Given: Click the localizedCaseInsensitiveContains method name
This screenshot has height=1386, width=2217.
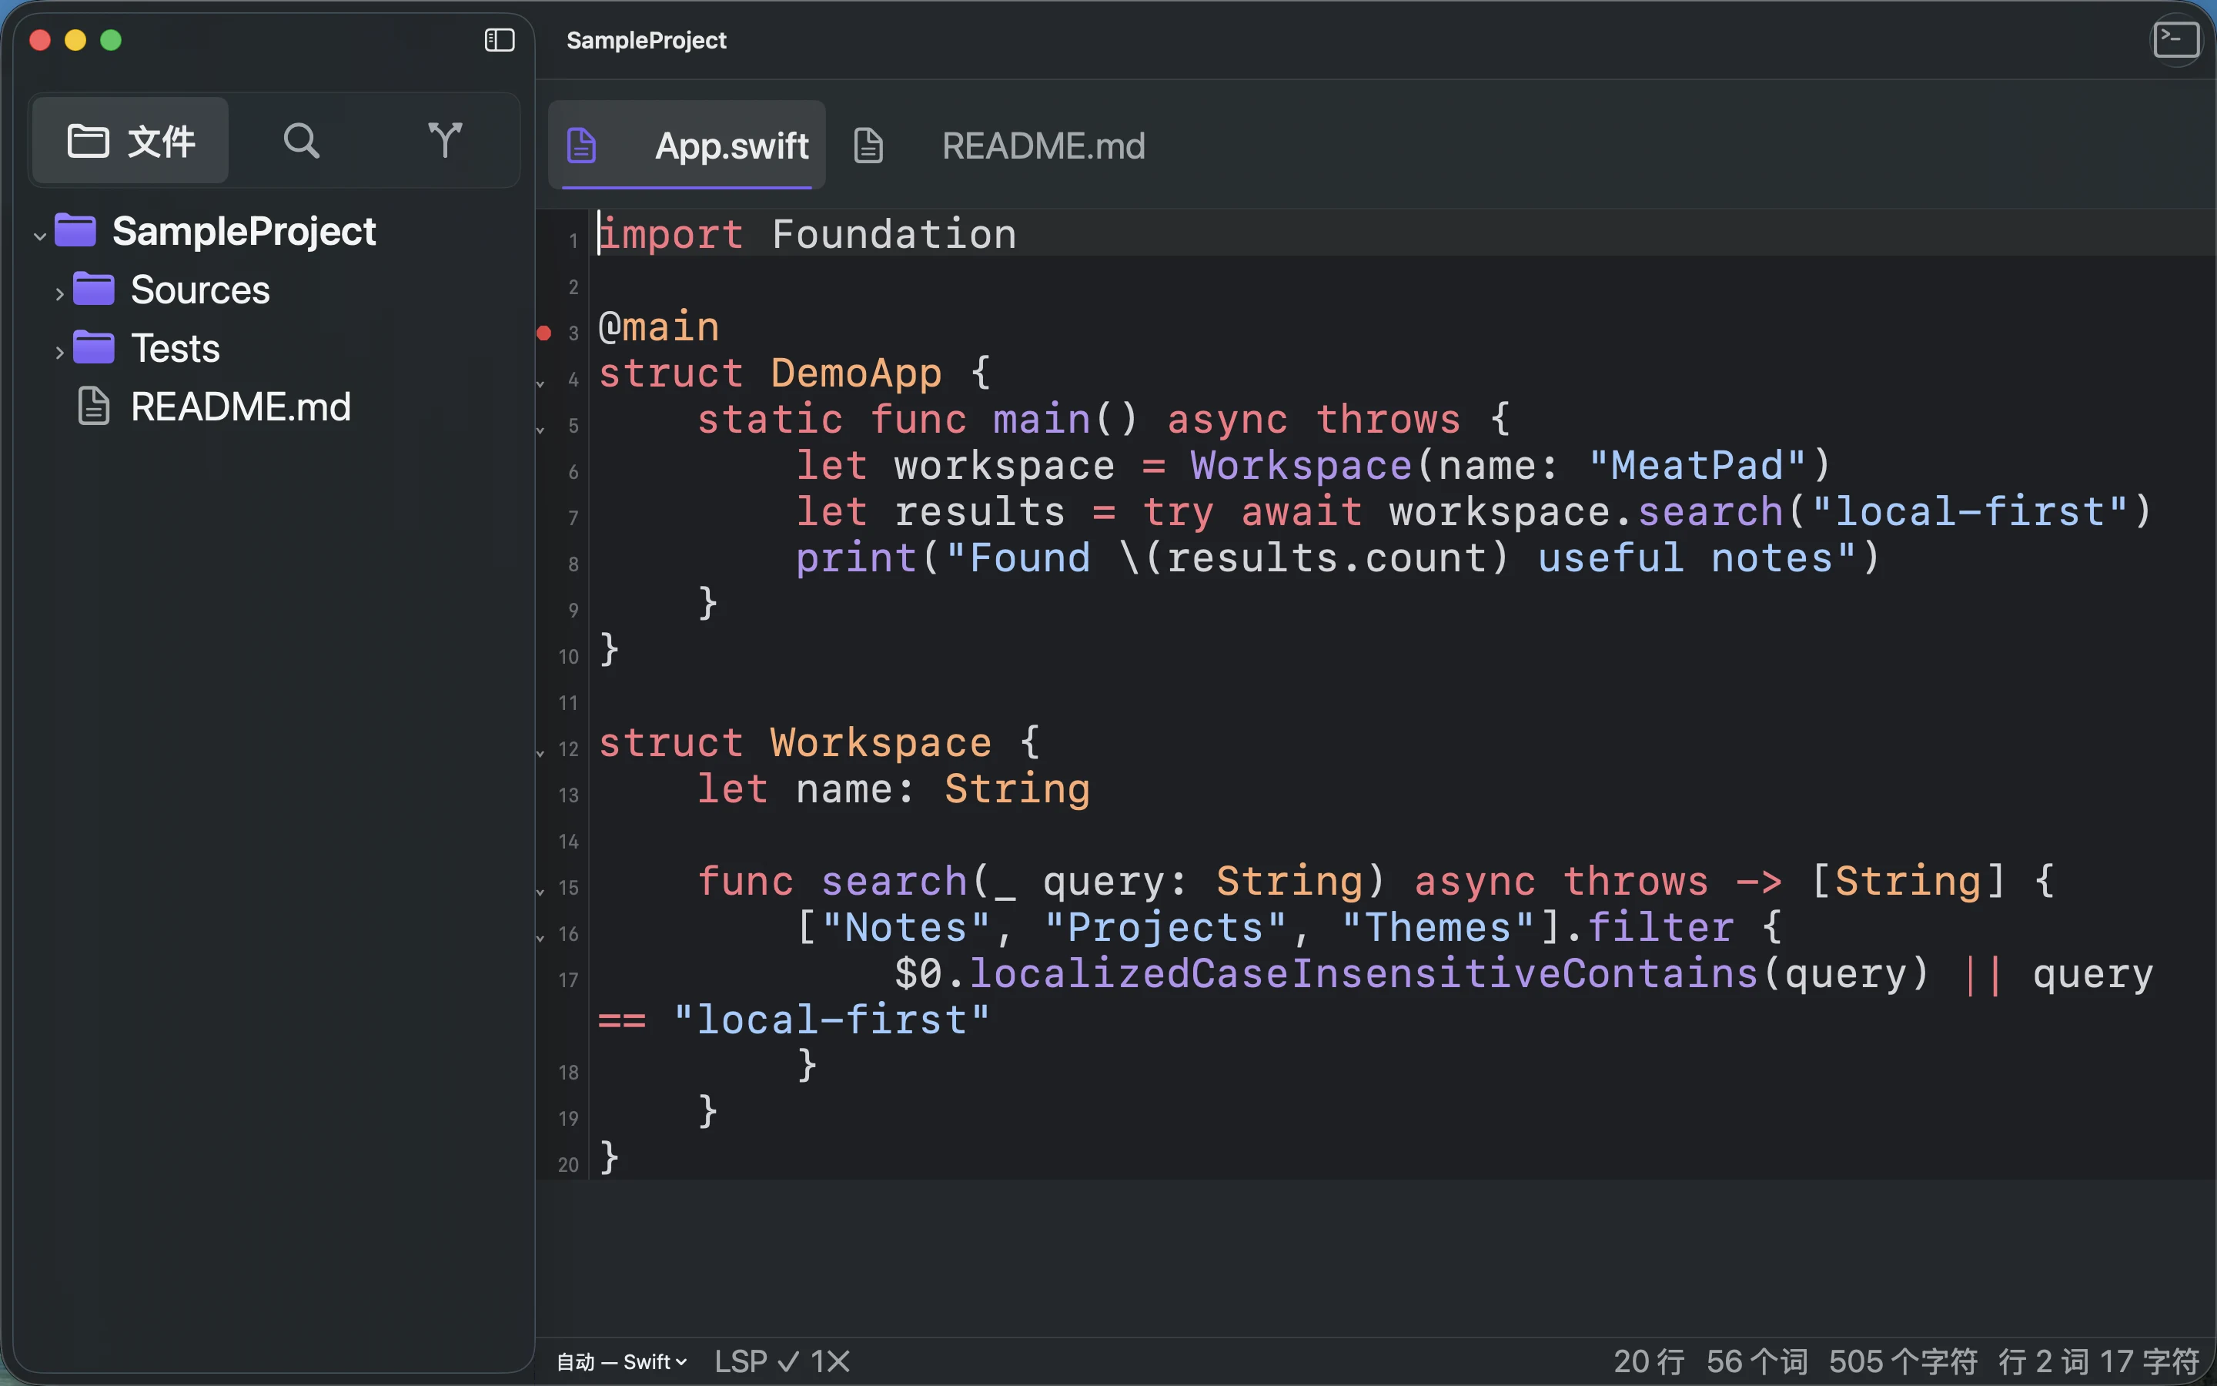Looking at the screenshot, I should tap(1363, 973).
